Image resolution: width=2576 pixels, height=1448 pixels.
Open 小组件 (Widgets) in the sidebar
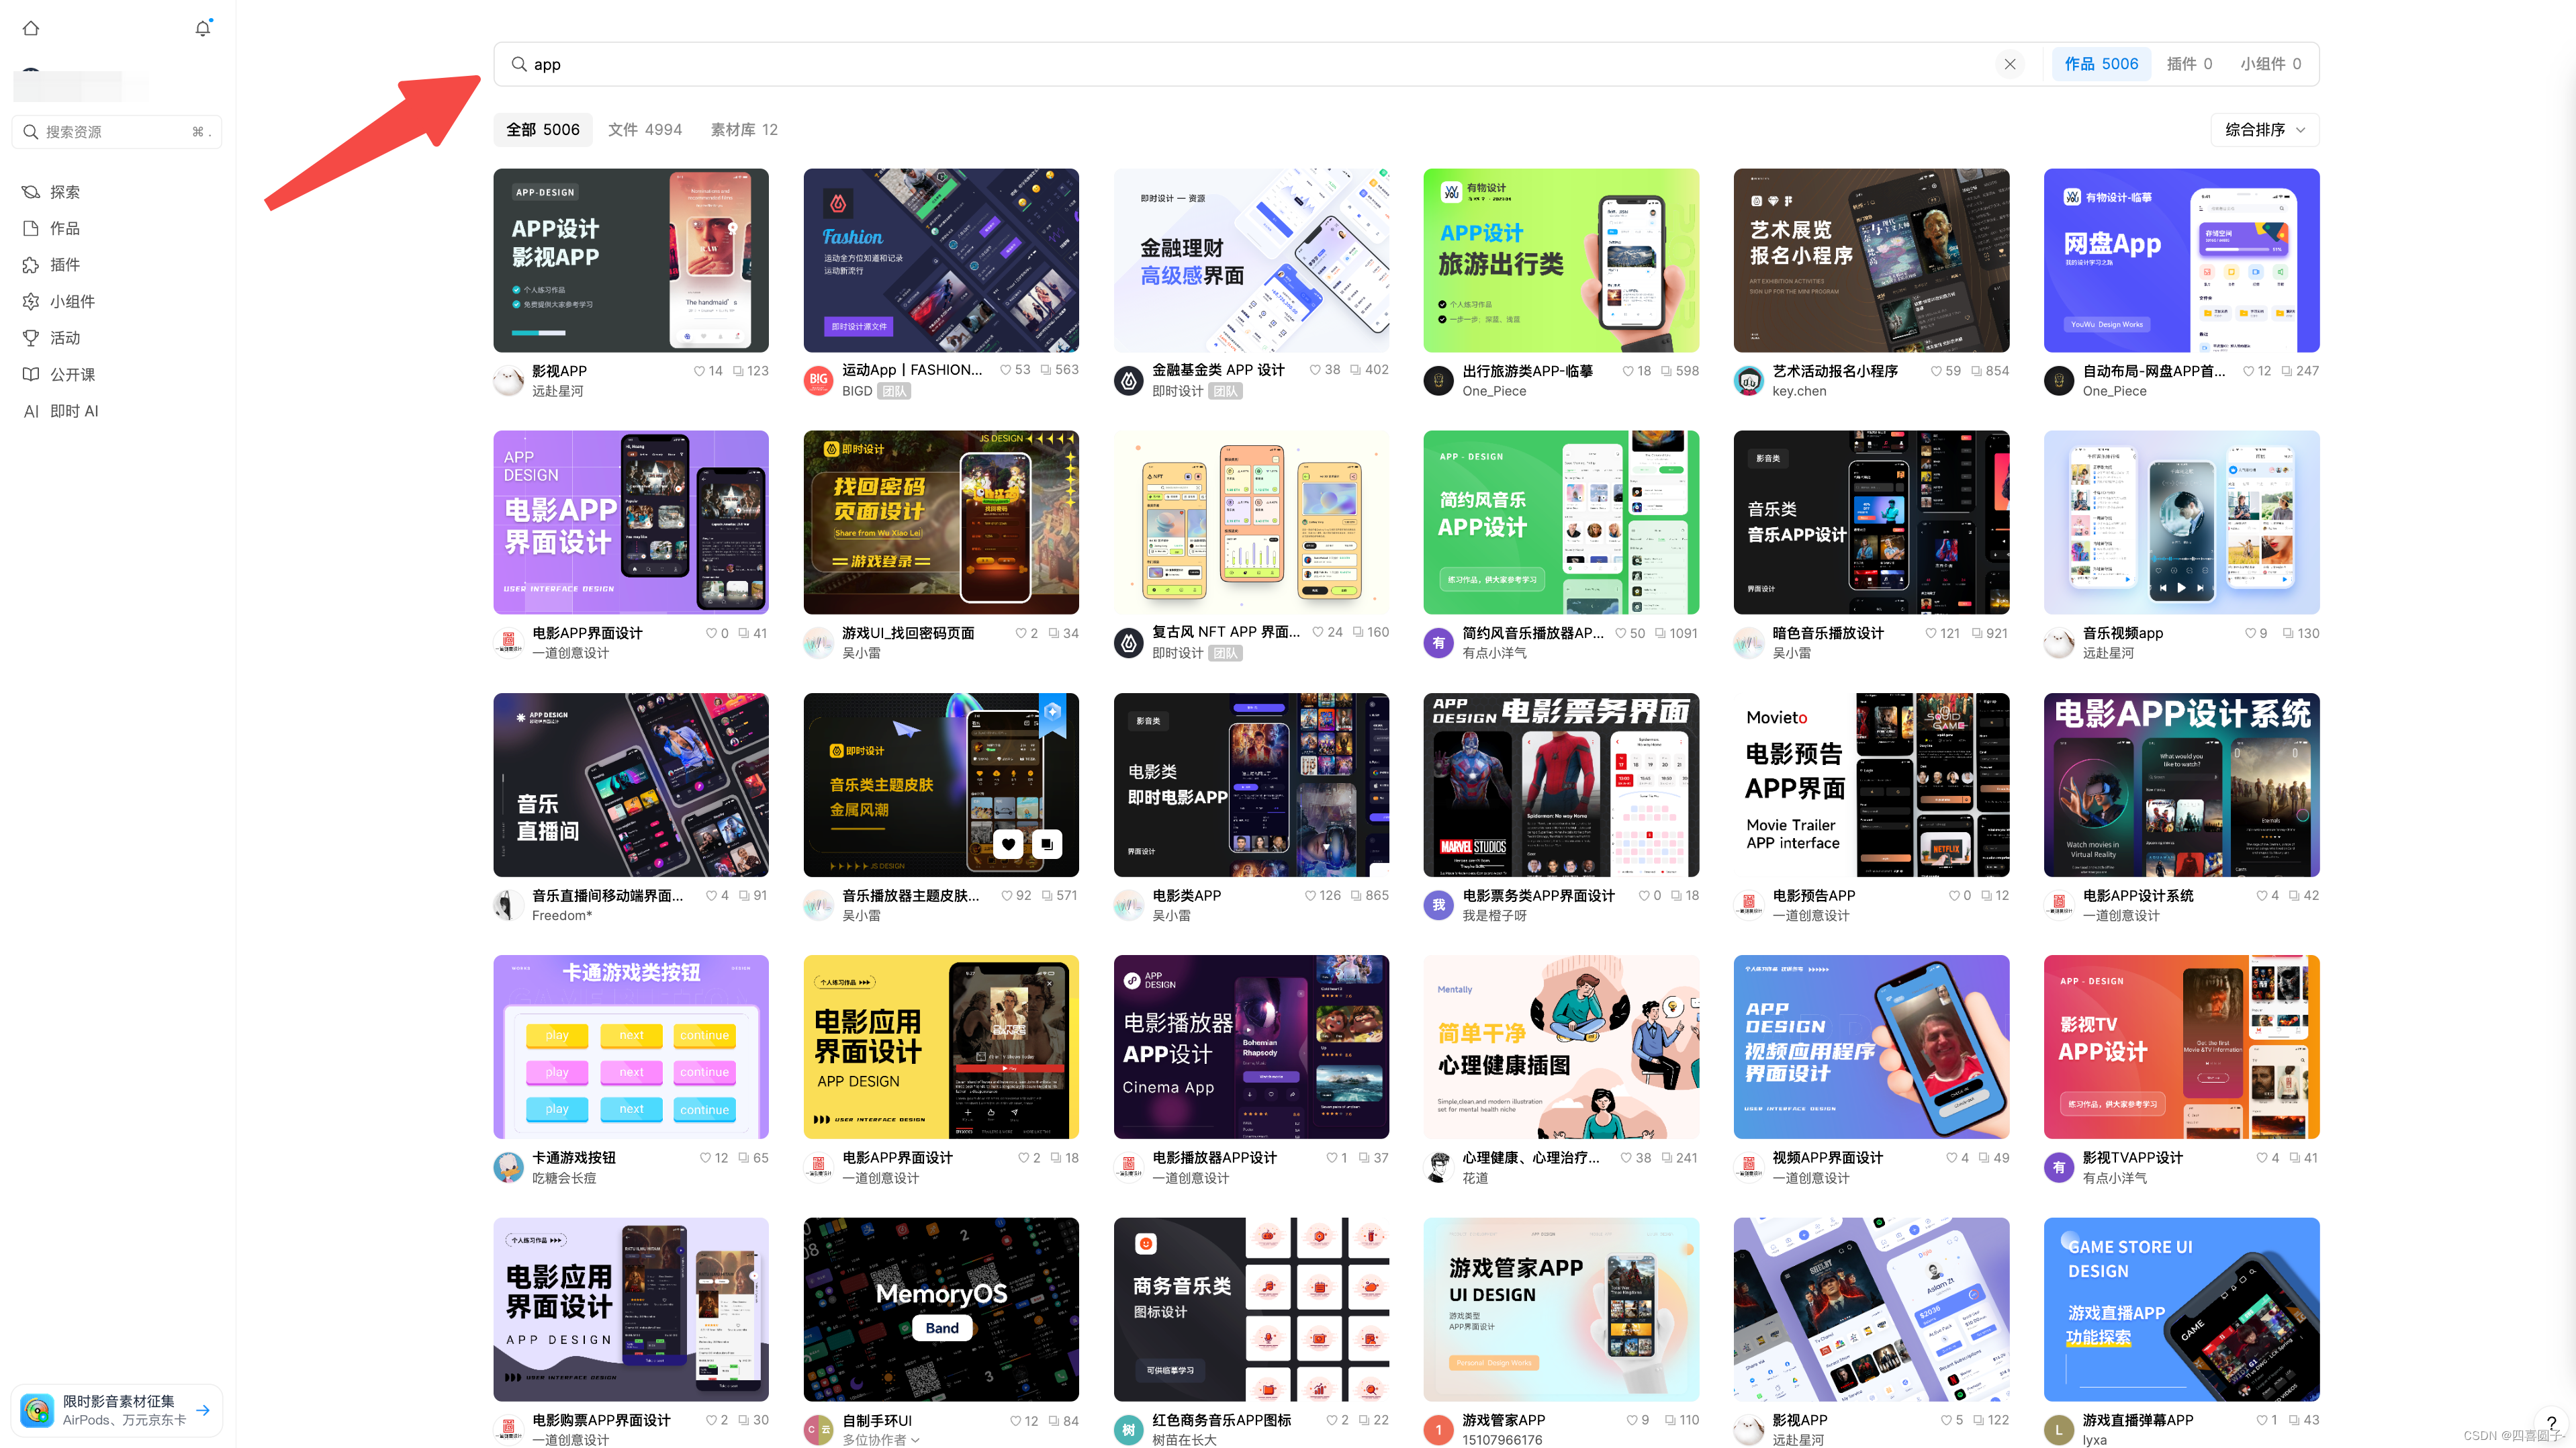(72, 301)
